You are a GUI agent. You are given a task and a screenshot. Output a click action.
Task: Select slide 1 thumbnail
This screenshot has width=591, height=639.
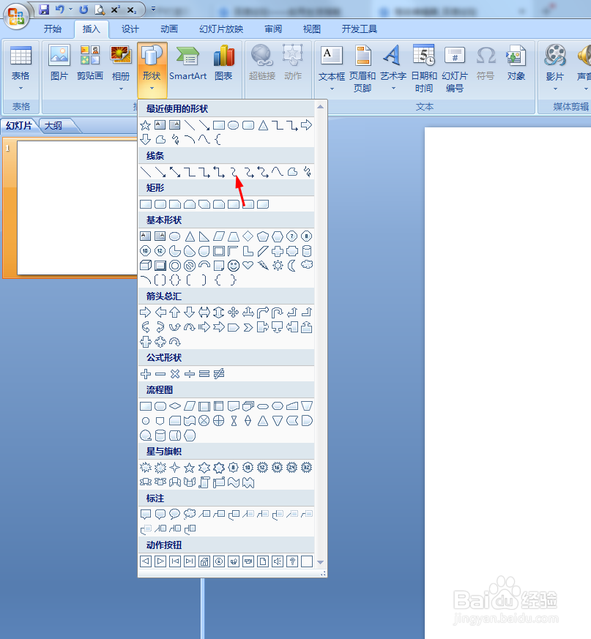[x=76, y=207]
